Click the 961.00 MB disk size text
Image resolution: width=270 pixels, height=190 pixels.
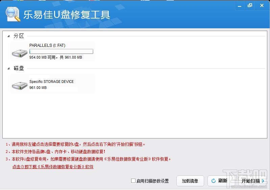[x=38, y=88]
